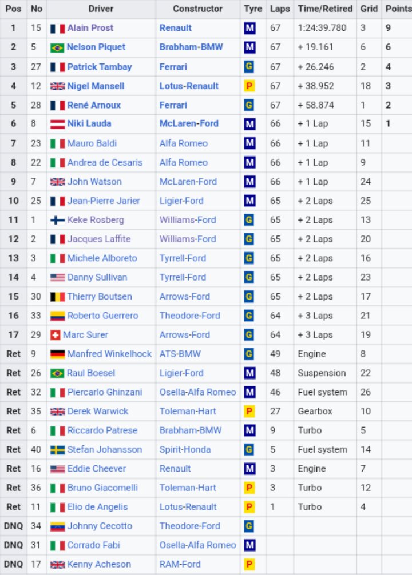The image size is (412, 575).
Task: Open the Patrick Tambay driver link
Action: (x=100, y=67)
